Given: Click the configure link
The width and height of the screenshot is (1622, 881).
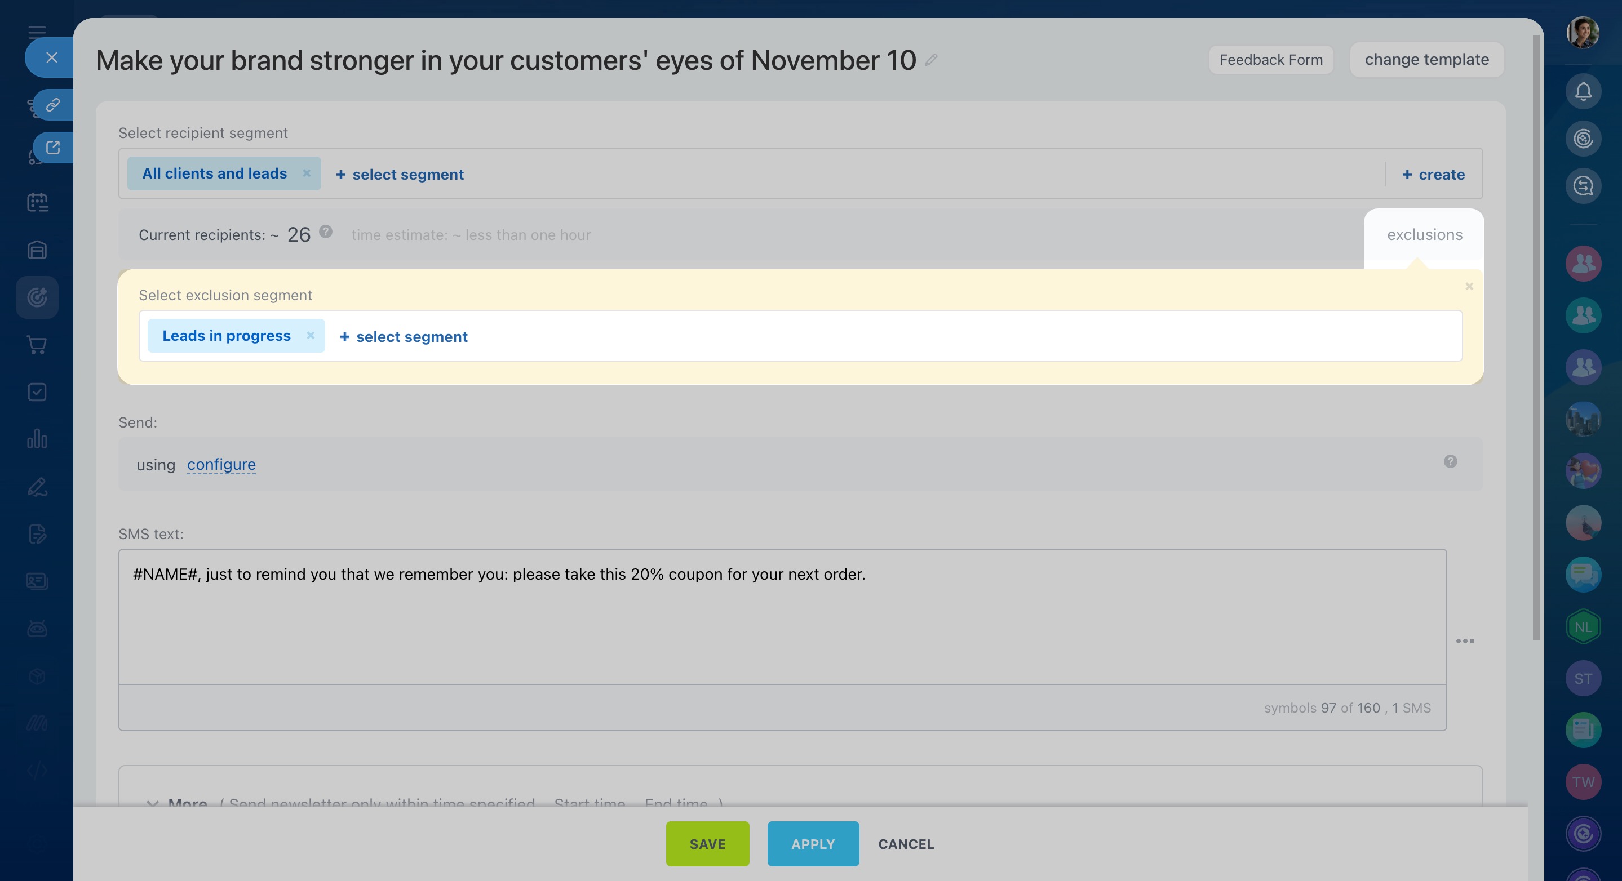Looking at the screenshot, I should pyautogui.click(x=221, y=464).
